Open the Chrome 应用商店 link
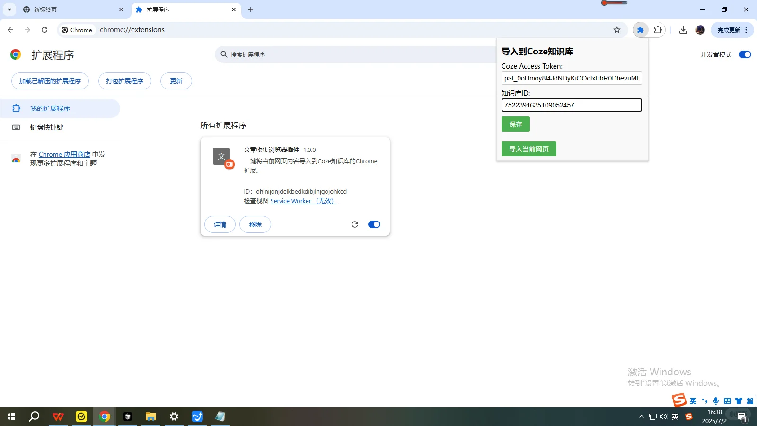The width and height of the screenshot is (757, 426). pyautogui.click(x=64, y=154)
